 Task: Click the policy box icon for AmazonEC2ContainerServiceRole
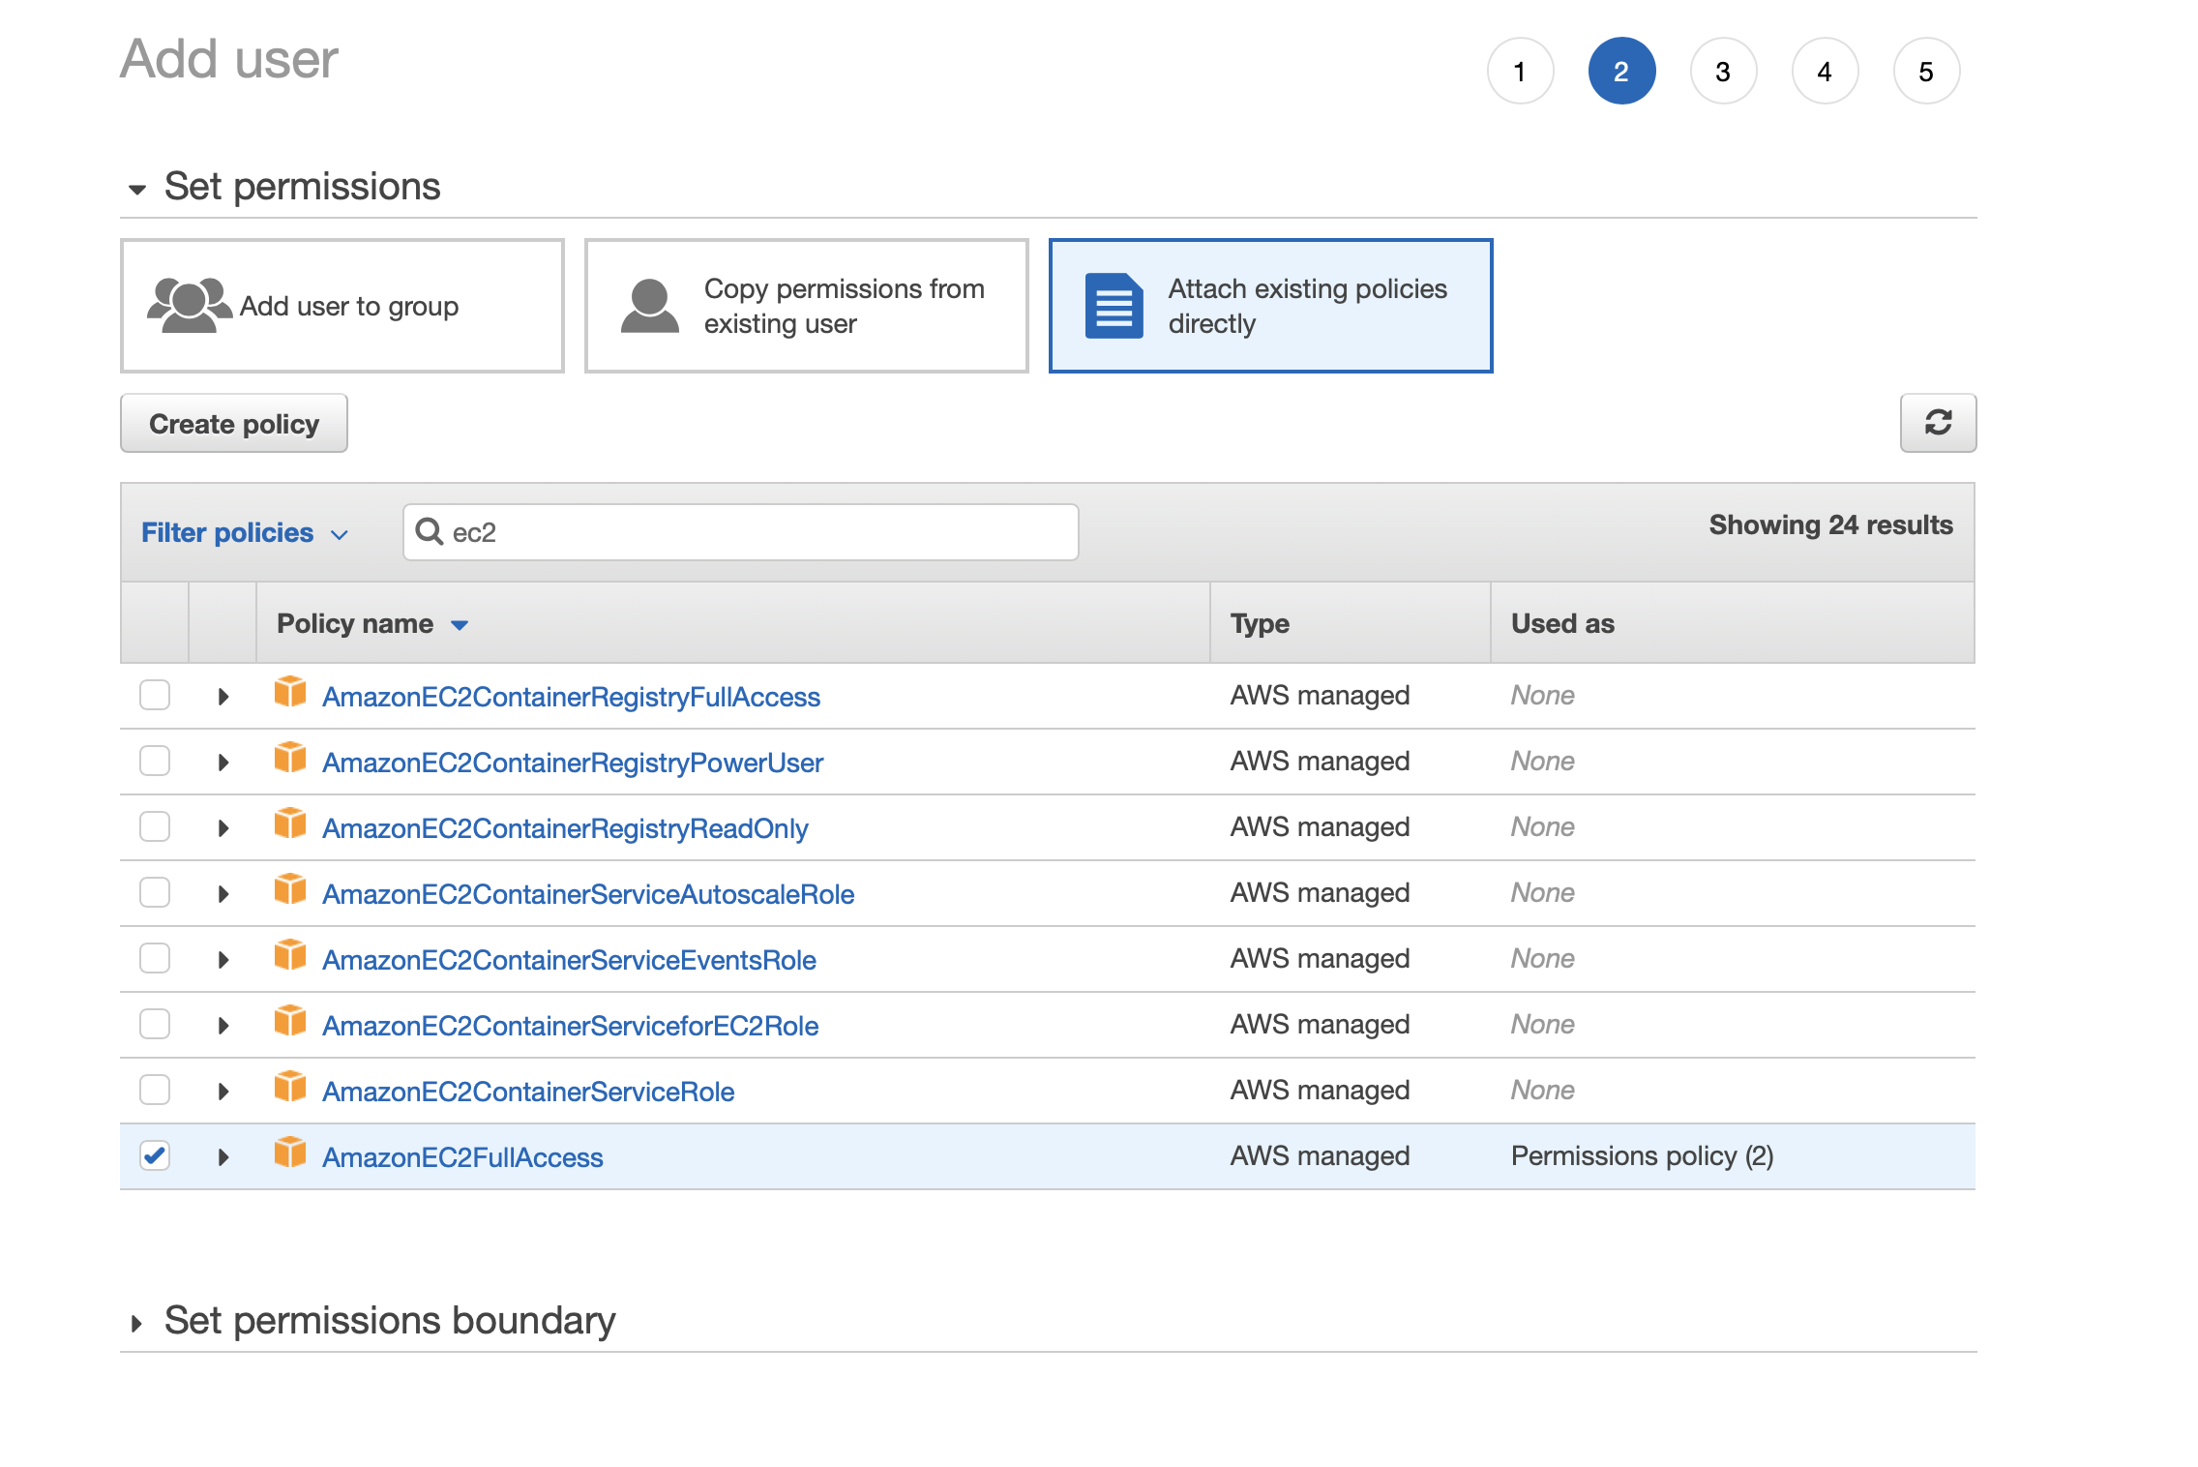point(290,1087)
